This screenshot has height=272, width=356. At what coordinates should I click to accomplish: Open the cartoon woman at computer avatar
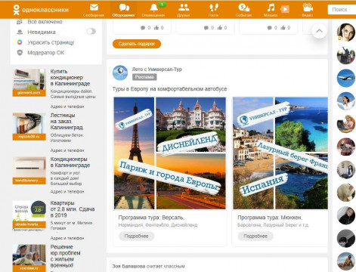(346, 124)
